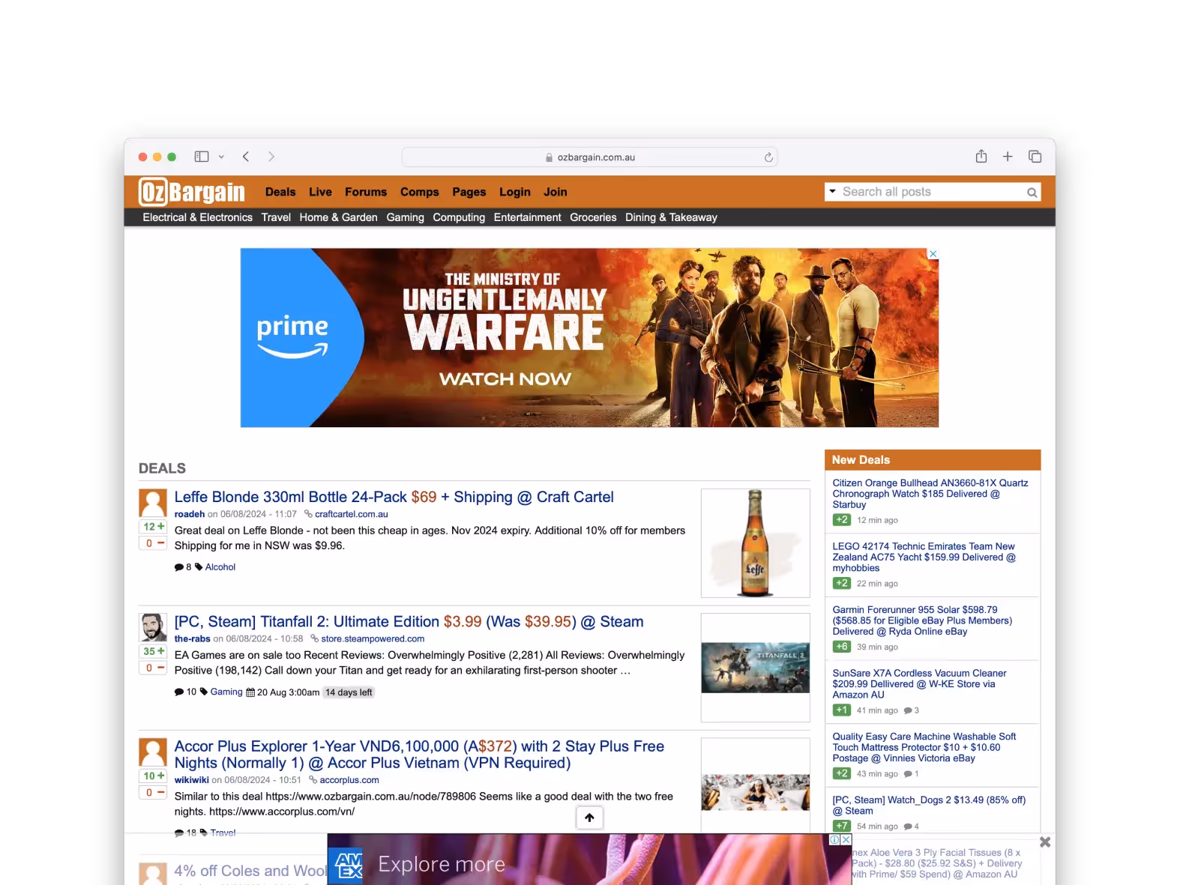Screen dimensions: 1180x885
Task: Open the Titanfall 2 thumbnail image
Action: 755,668
